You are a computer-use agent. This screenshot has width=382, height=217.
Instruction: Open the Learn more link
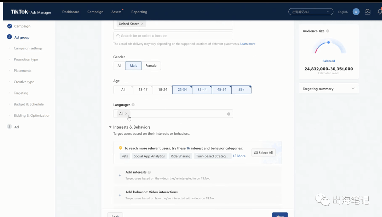[248, 44]
